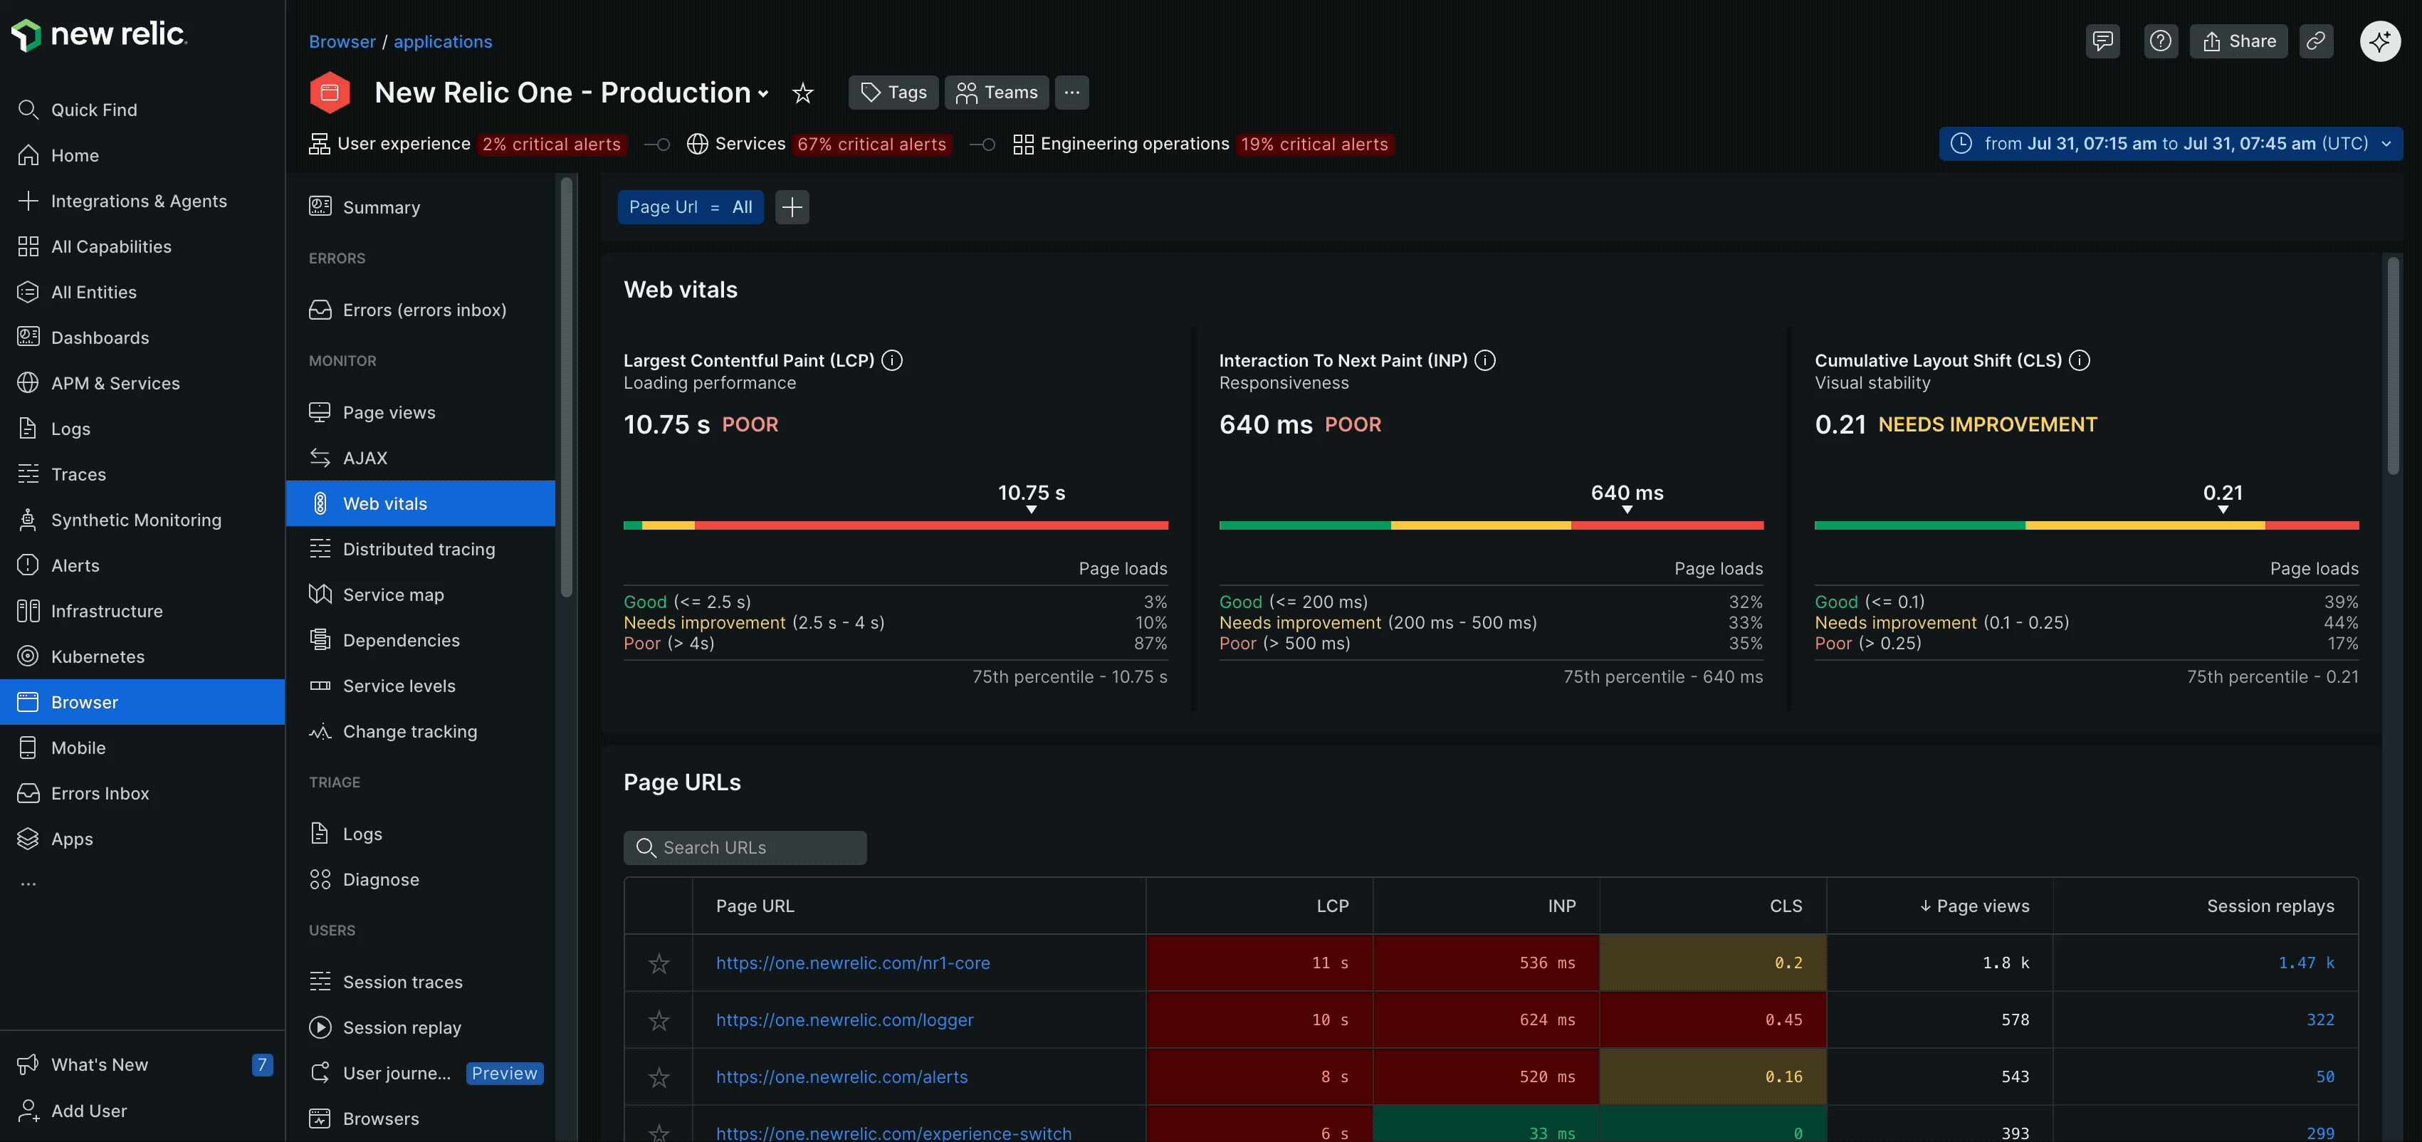Viewport: 2422px width, 1142px height.
Task: Click the LCP info icon
Action: [892, 361]
